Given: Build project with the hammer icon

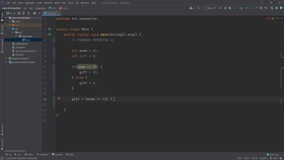Looking at the screenshot, I should (199, 8).
